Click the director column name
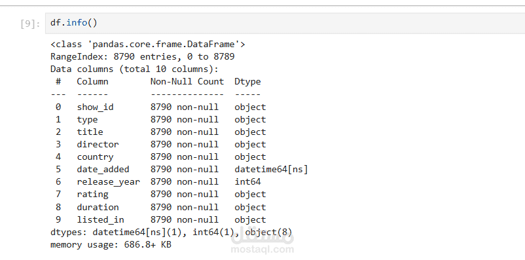Screen dimensions: 525x260 point(98,144)
